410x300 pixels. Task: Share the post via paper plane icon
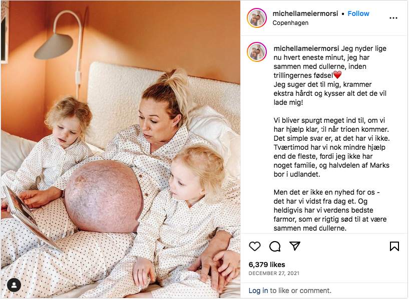[295, 246]
